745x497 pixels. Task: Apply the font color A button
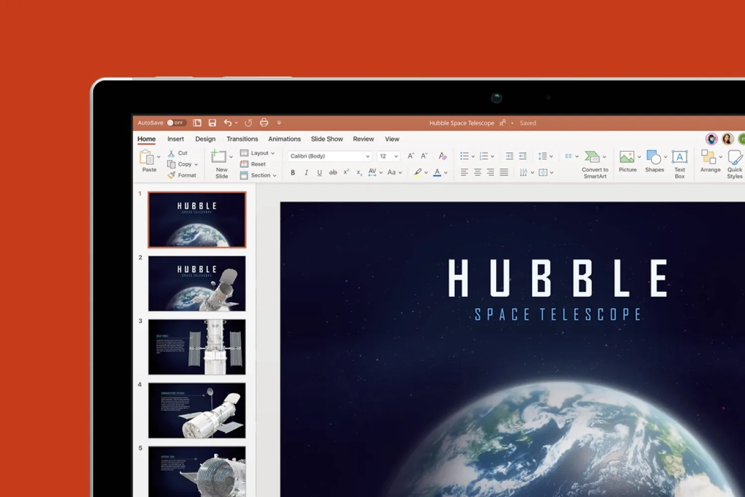point(437,172)
